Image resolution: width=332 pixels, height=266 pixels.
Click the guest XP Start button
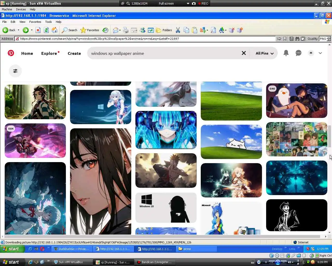click(12, 249)
